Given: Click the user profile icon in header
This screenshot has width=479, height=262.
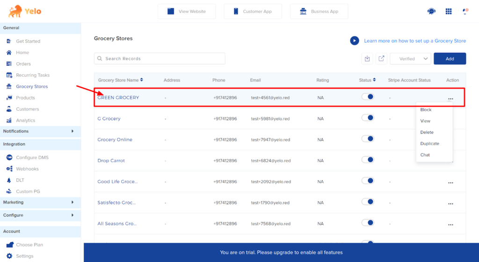Looking at the screenshot, I should click(465, 11).
